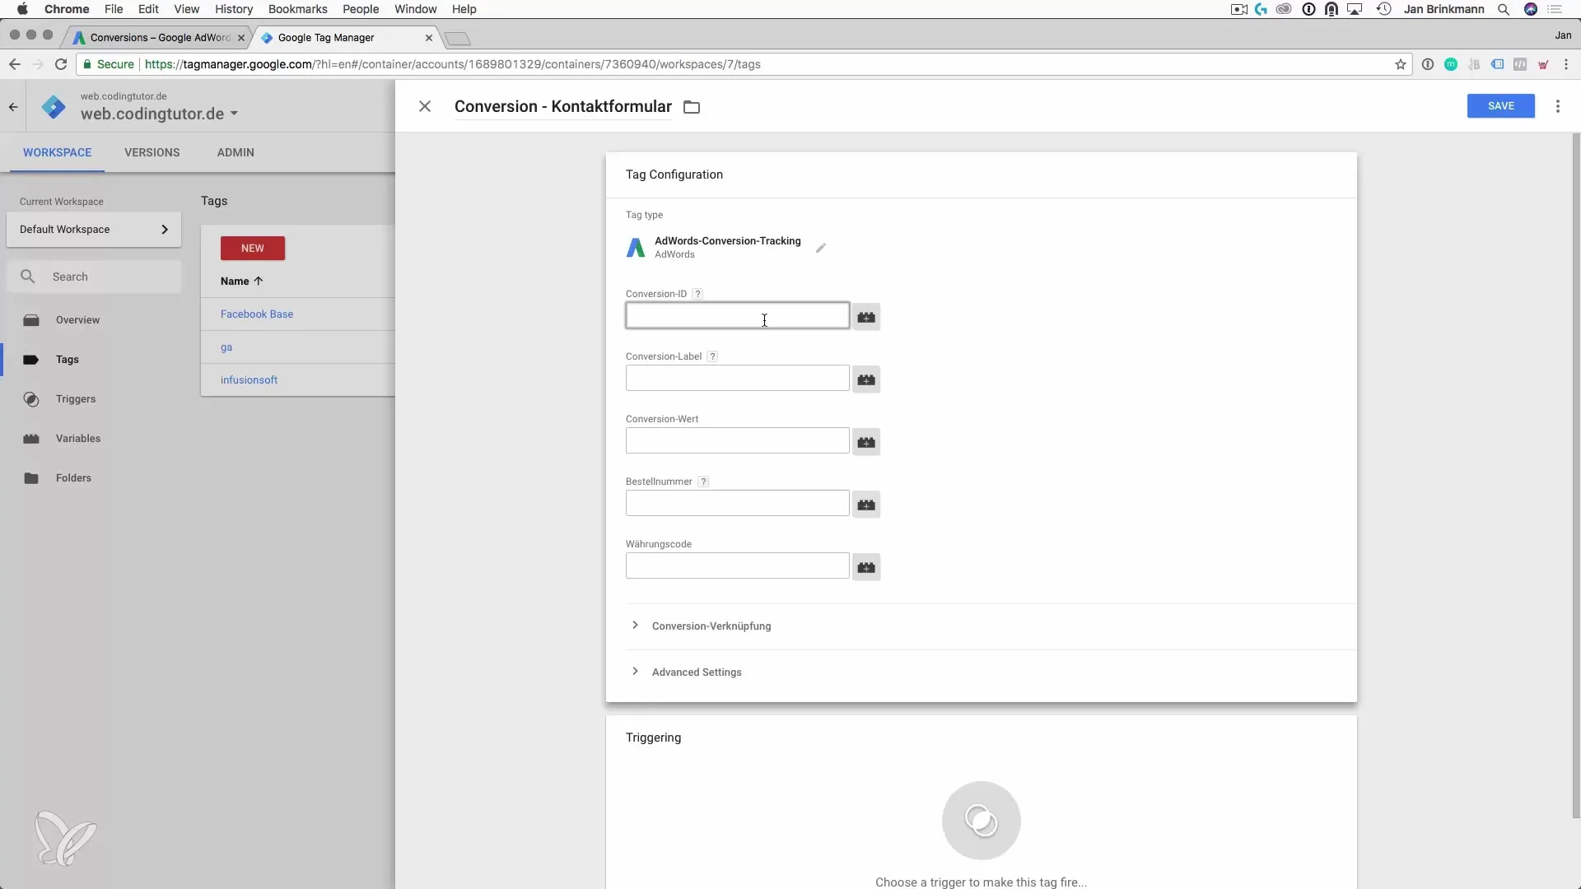Viewport: 1581px width, 889px height.
Task: Switch to ADMIN tab
Action: (x=236, y=152)
